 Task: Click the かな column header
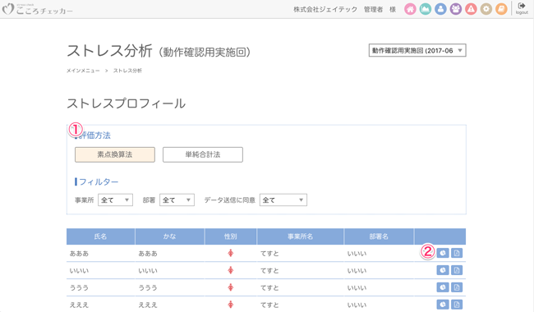(169, 236)
